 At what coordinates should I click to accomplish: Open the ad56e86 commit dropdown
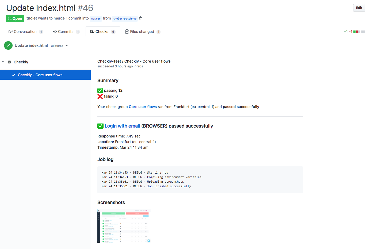59,45
